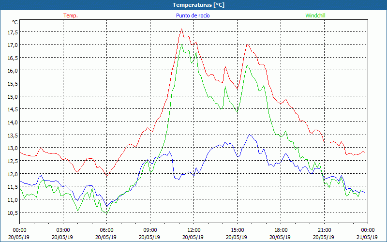Click the "12,5" y-axis value
The height and width of the screenshot is (242, 387).
click(13, 161)
